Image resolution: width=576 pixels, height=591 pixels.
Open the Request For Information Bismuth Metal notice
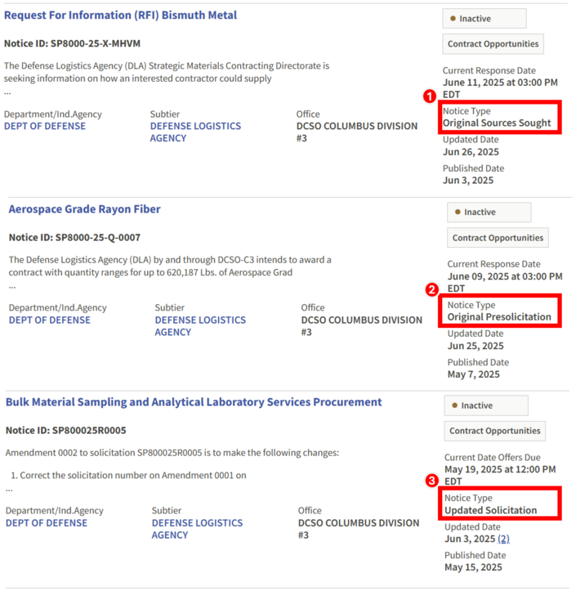click(x=121, y=16)
